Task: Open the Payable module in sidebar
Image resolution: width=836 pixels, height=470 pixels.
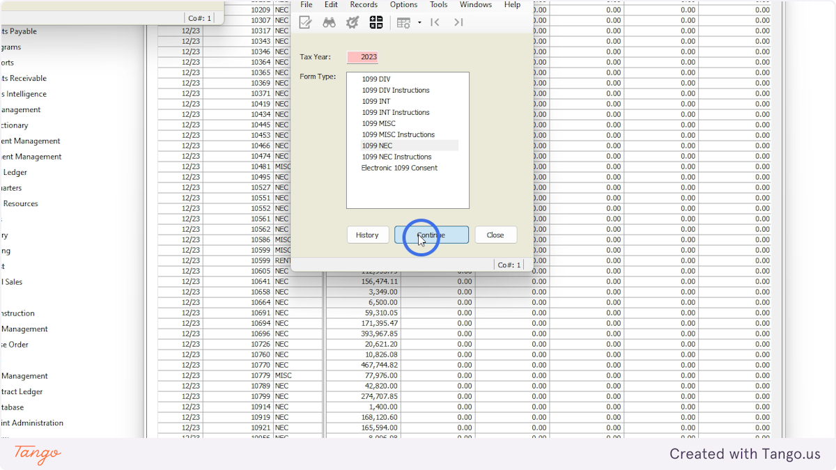Action: (19, 31)
